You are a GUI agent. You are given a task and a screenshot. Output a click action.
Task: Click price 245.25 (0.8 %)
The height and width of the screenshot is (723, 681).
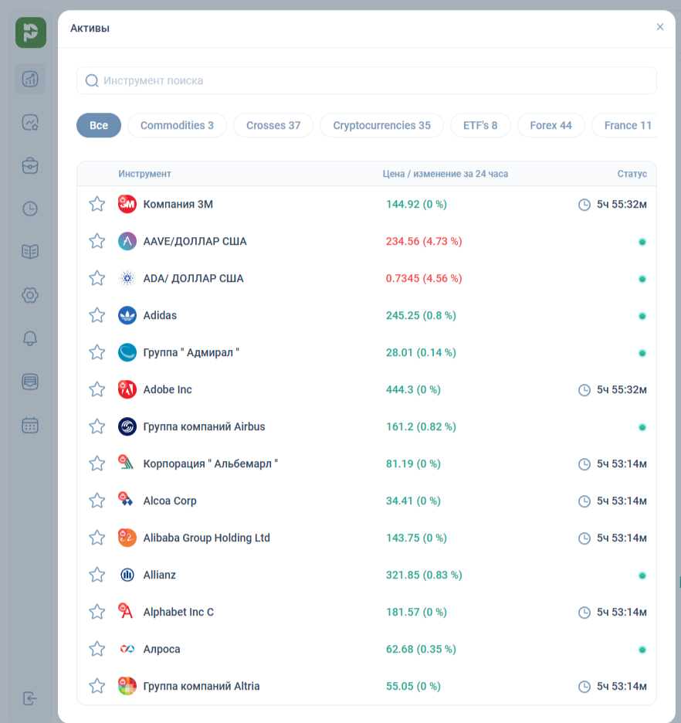coord(421,315)
